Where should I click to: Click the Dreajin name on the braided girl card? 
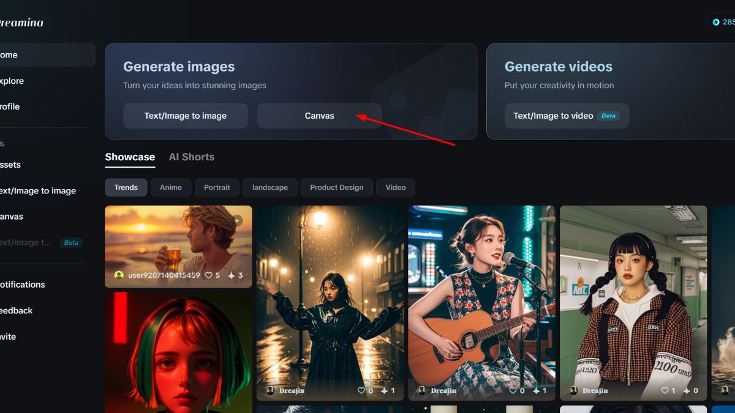tap(595, 390)
